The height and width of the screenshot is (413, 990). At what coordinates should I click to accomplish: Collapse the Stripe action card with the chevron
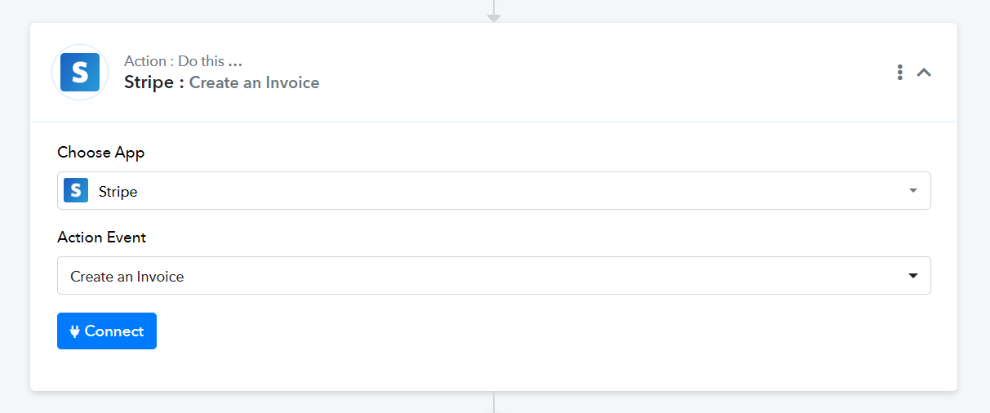pos(924,72)
